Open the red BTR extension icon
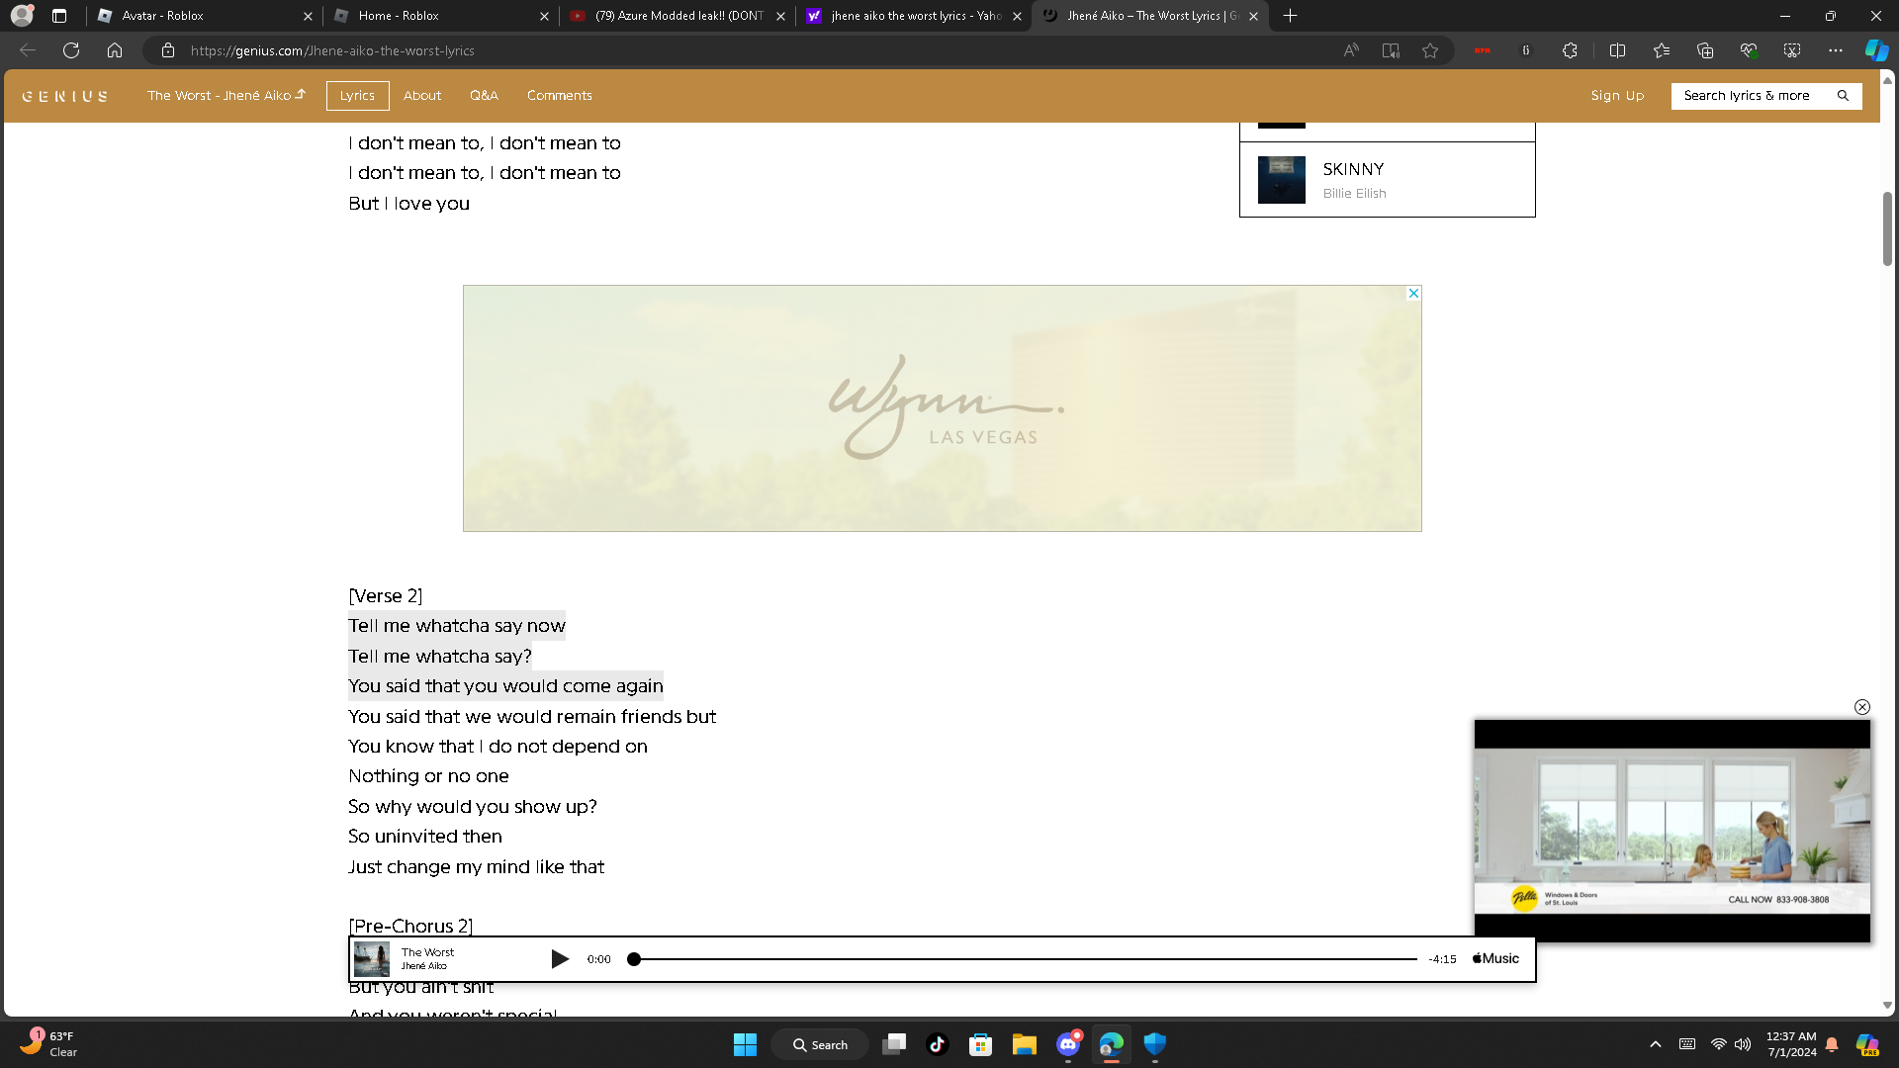Viewport: 1899px width, 1068px height. coord(1482,50)
